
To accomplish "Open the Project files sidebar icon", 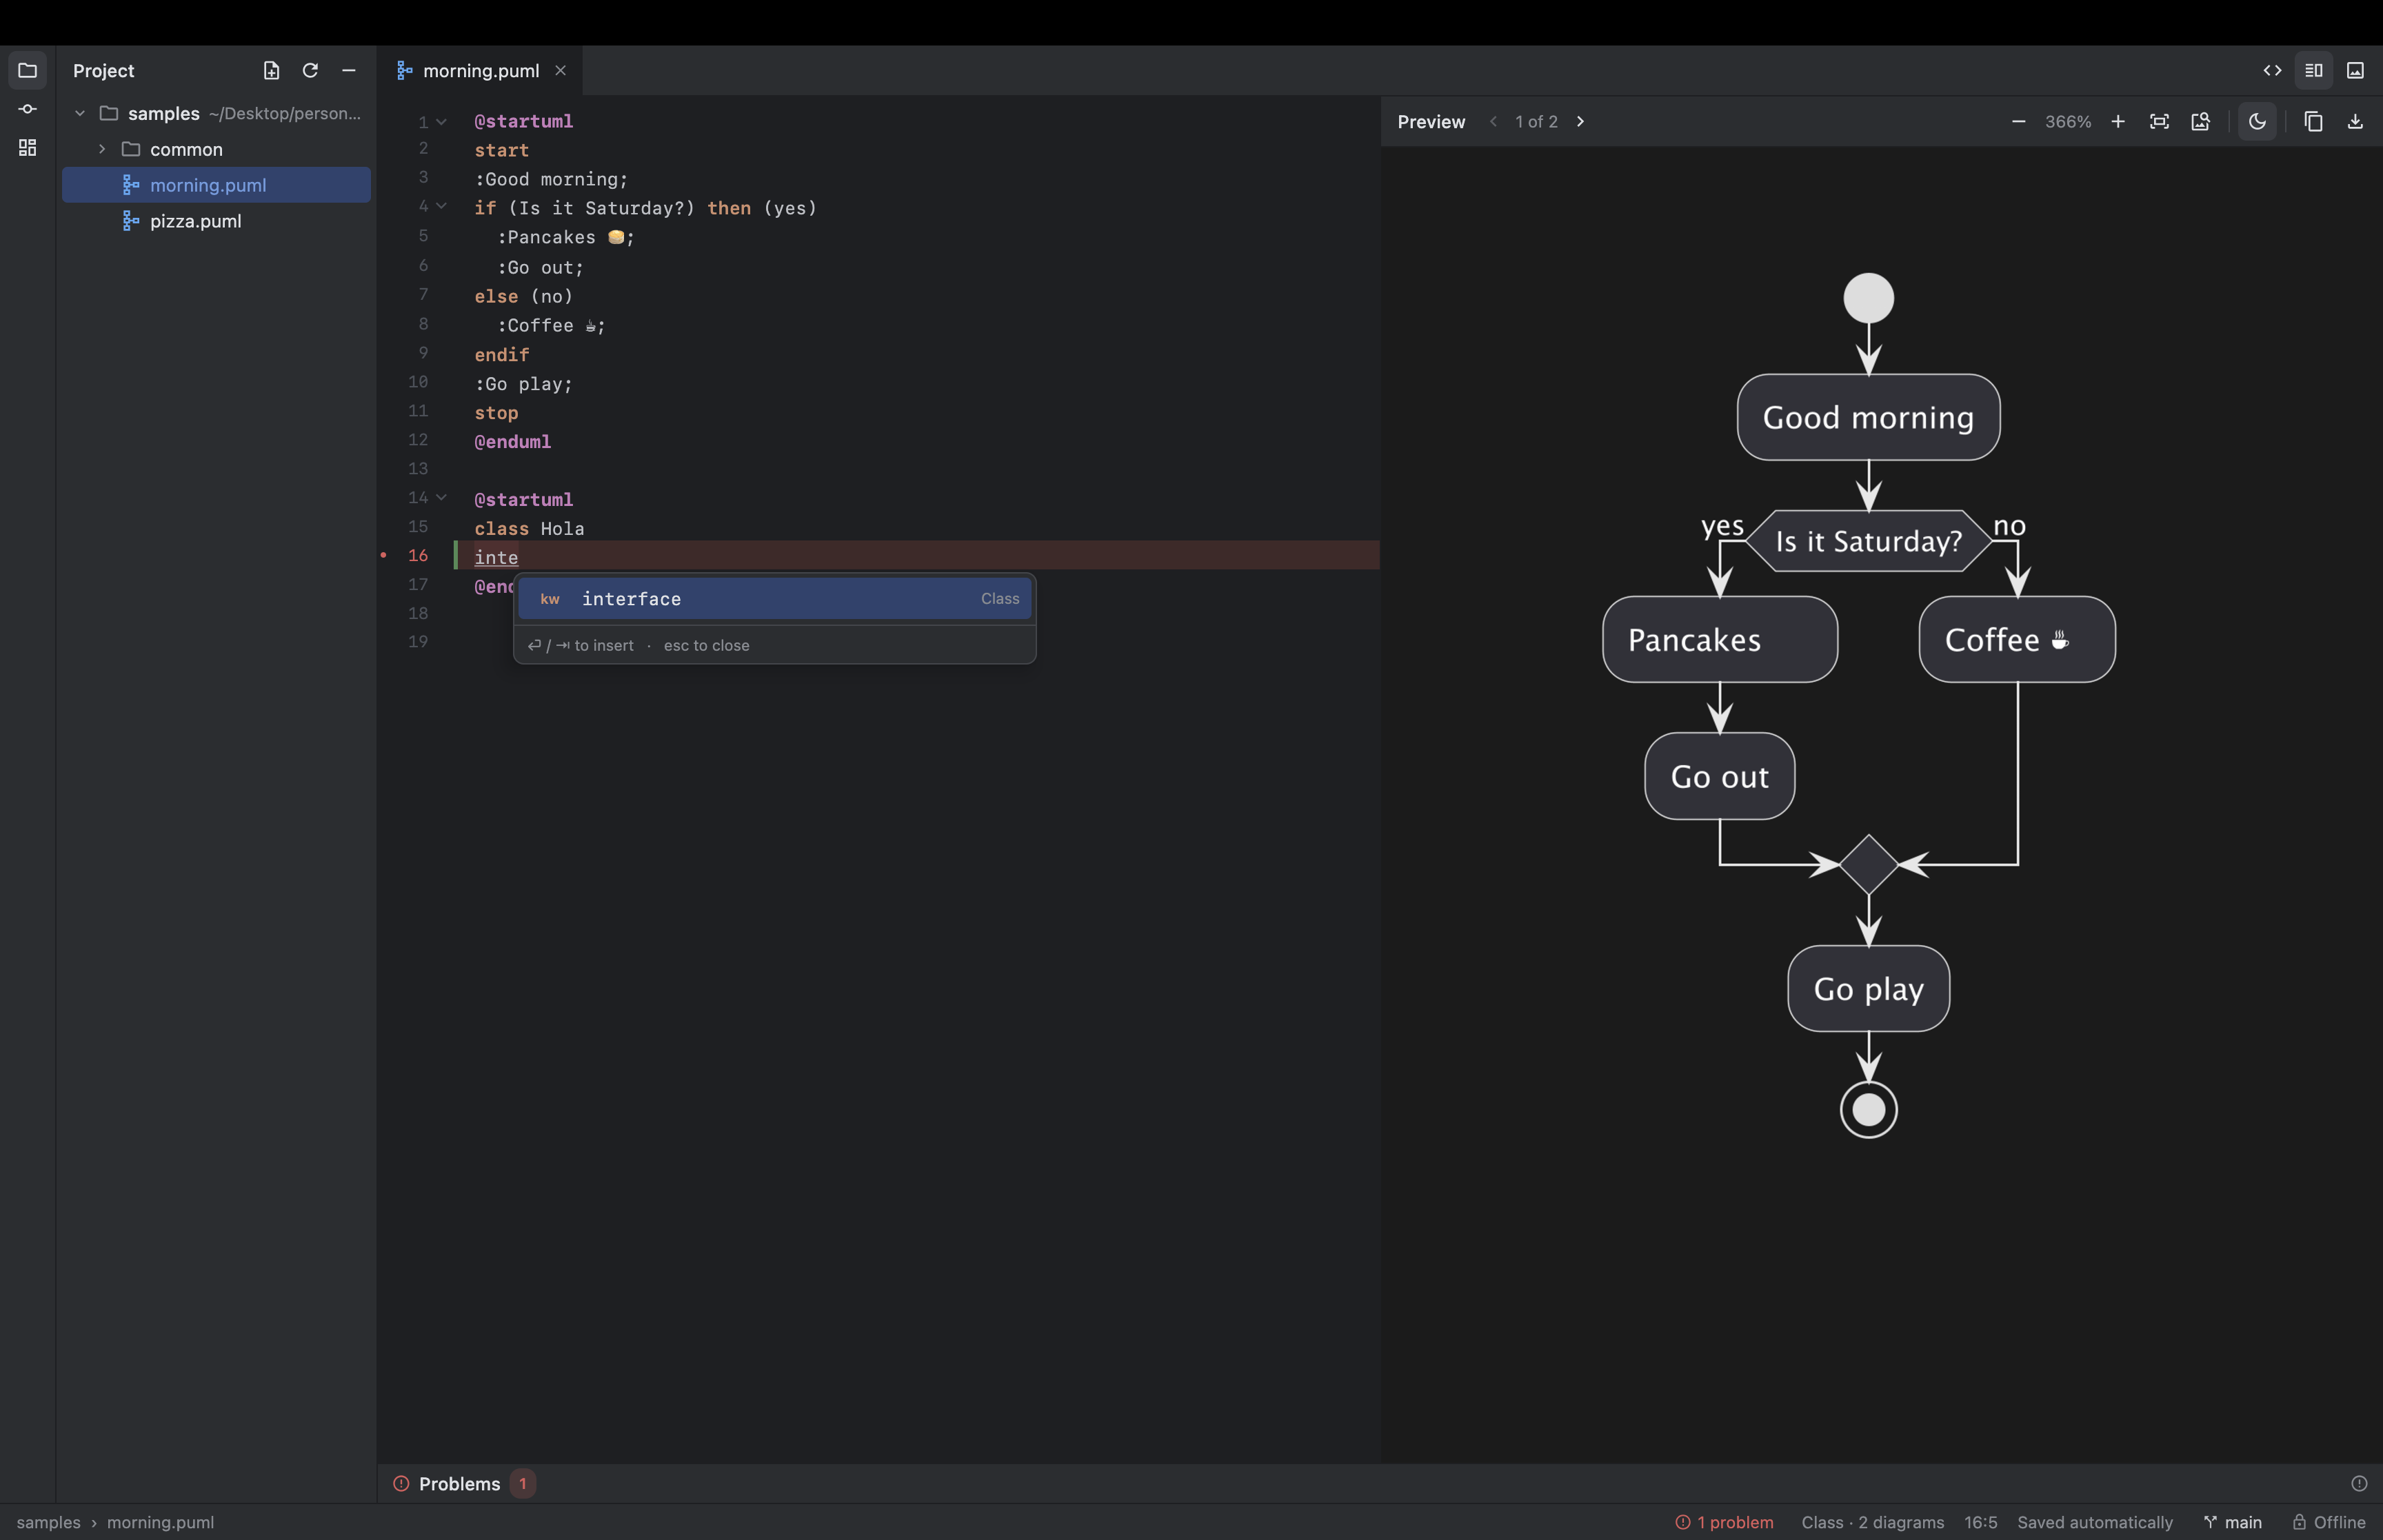I will pyautogui.click(x=27, y=71).
